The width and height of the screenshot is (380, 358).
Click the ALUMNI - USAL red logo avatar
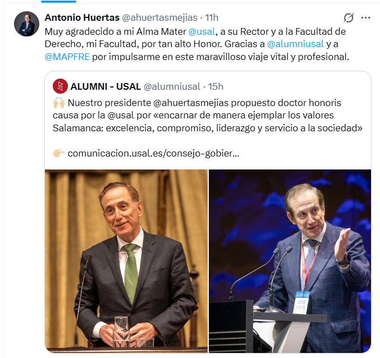pos(60,86)
